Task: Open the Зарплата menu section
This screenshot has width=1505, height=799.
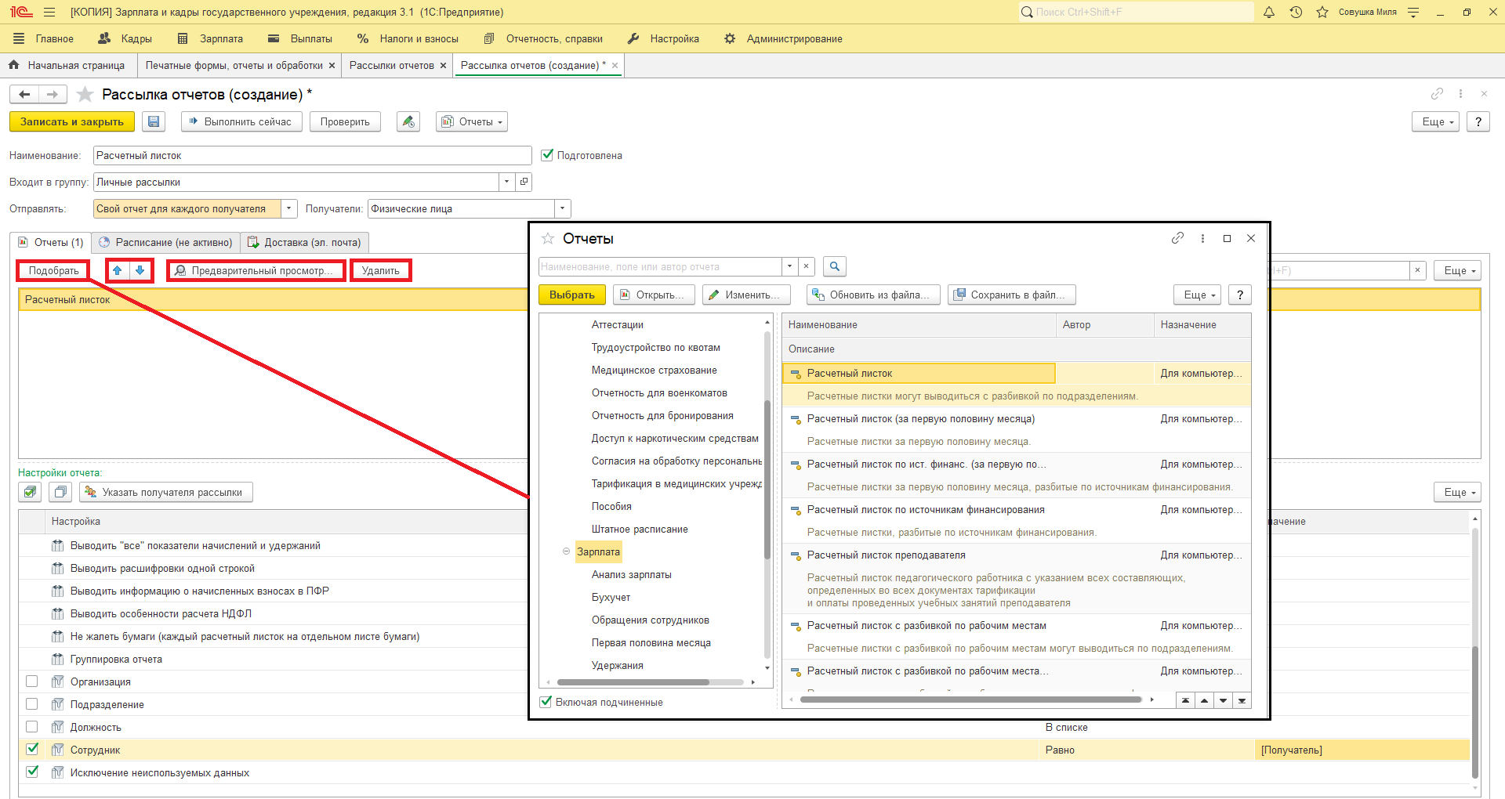Action: tap(211, 38)
